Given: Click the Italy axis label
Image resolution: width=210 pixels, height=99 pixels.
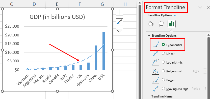Looking at the screenshot, I should (x=63, y=77).
